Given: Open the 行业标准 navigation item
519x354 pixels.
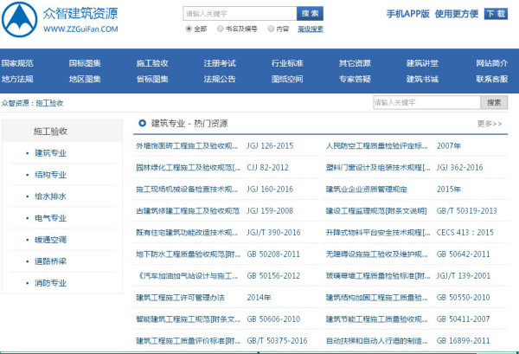Looking at the screenshot, I should [287, 63].
